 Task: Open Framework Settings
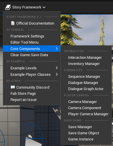click(32, 36)
